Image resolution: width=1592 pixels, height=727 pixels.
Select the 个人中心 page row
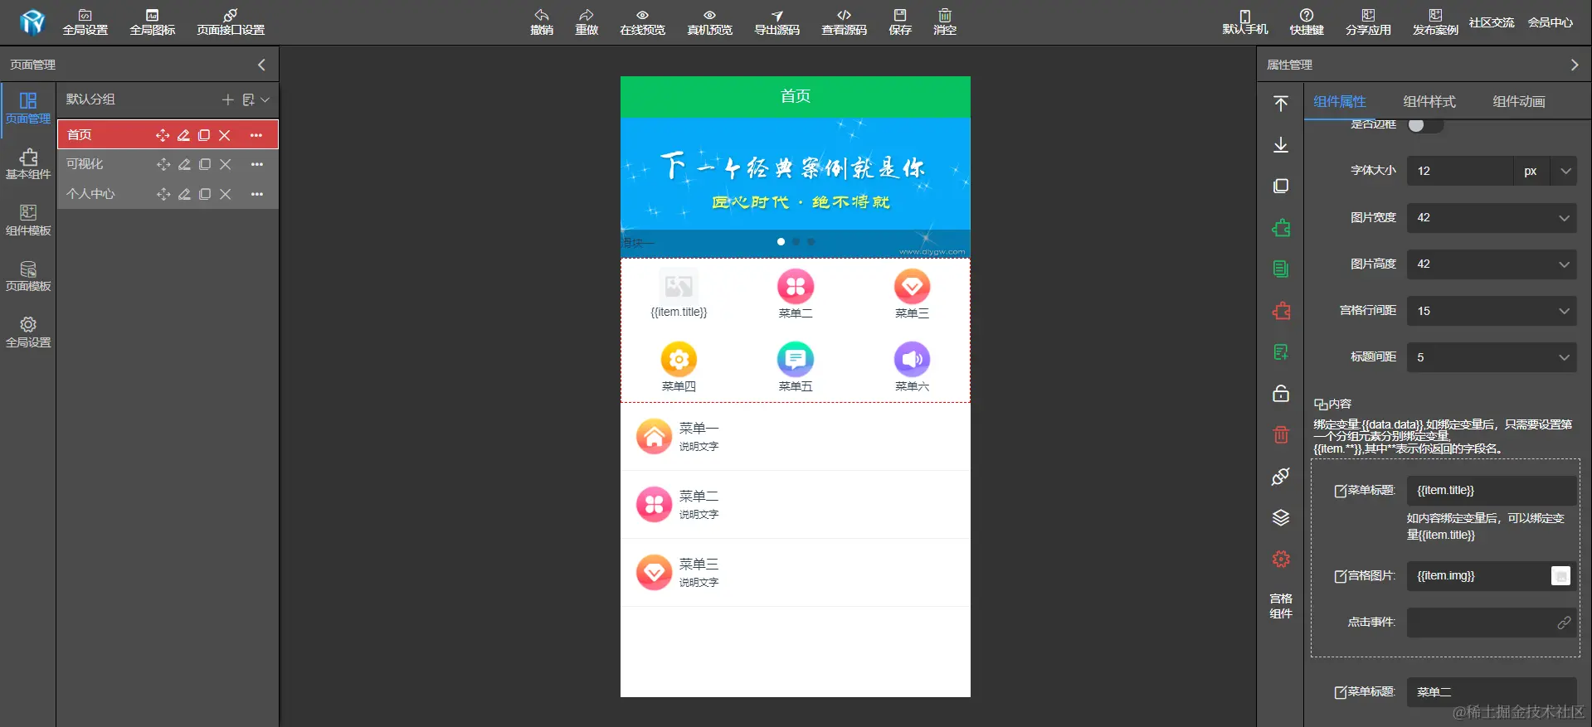pos(168,194)
